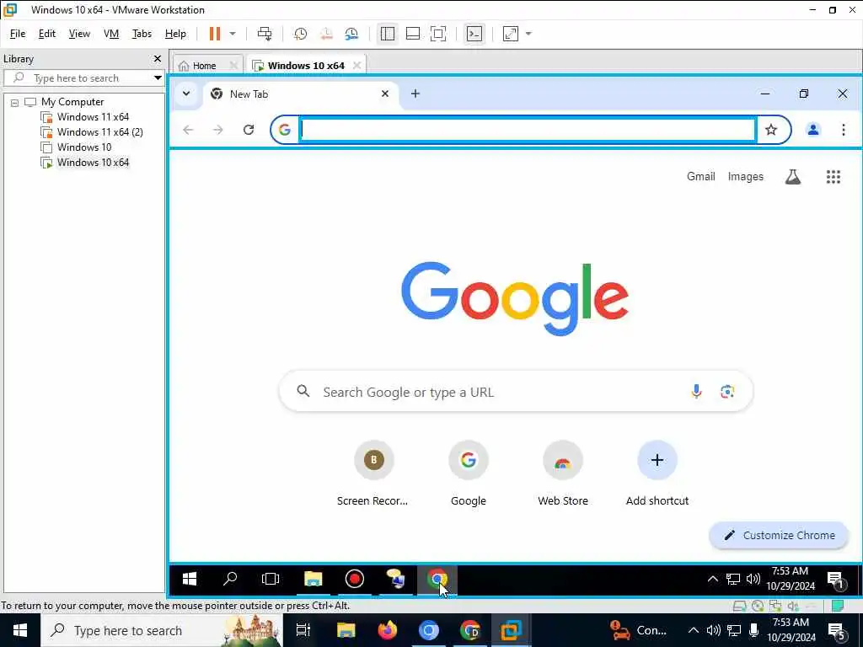Select Windows 11 x64 in Library
The image size is (863, 647).
coord(93,117)
